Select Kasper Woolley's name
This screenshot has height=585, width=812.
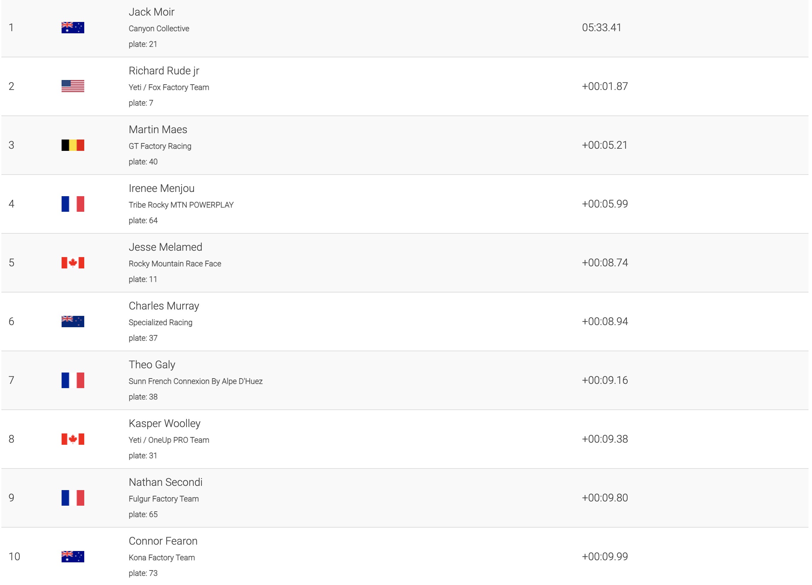pos(164,423)
